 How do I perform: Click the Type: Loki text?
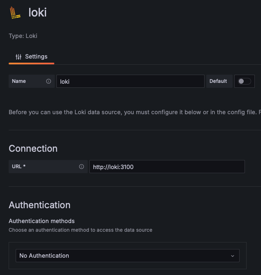coord(23,36)
